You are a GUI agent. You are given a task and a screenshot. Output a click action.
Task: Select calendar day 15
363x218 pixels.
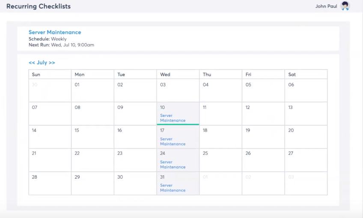[x=92, y=137]
